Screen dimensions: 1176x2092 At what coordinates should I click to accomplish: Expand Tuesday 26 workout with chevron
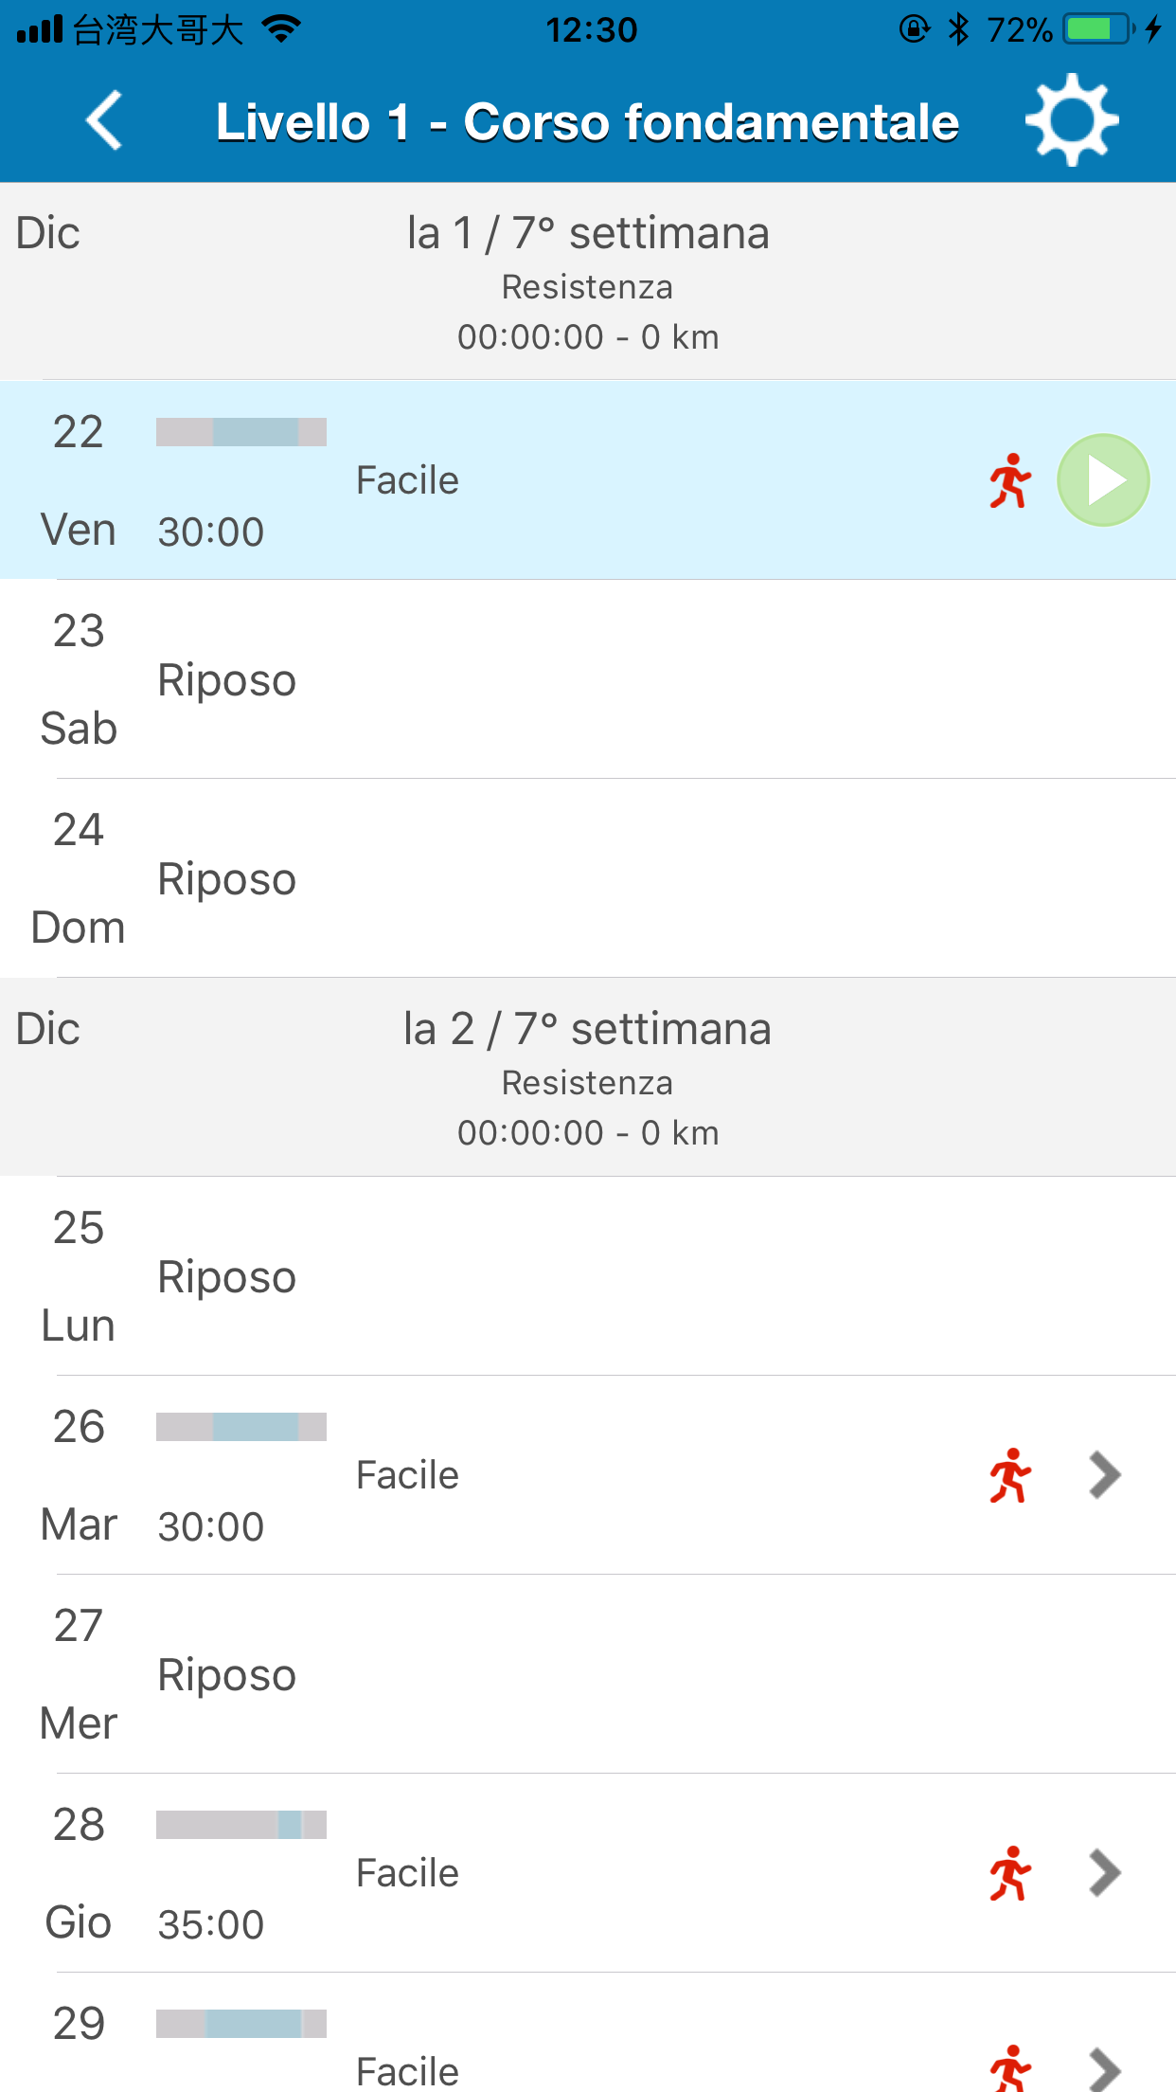click(1105, 1475)
